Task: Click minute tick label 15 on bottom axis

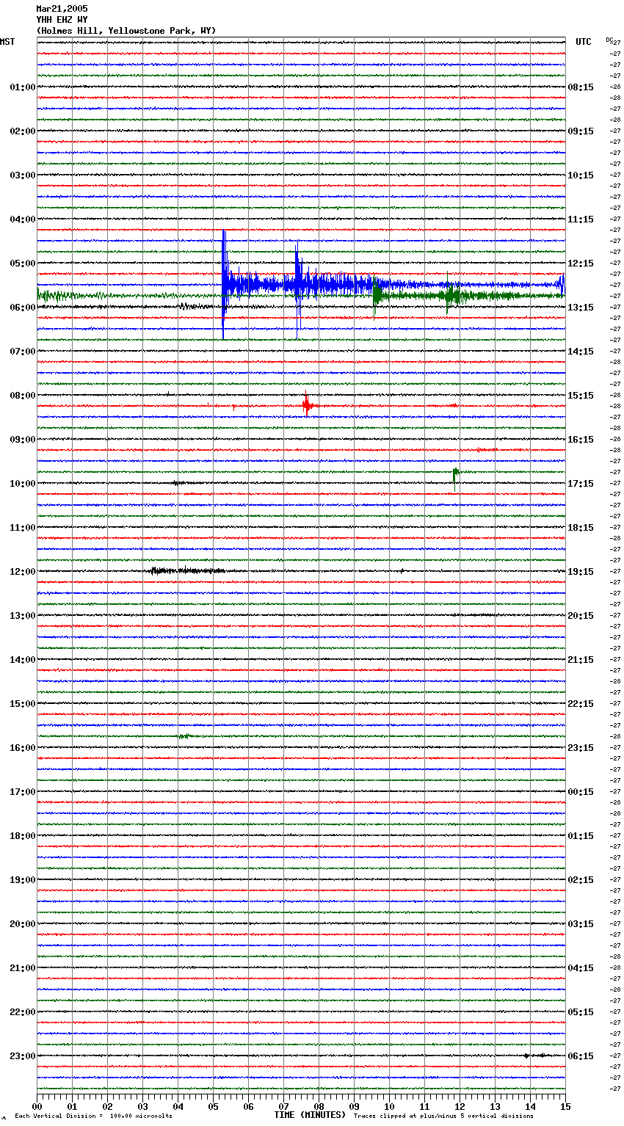Action: coord(565,1106)
